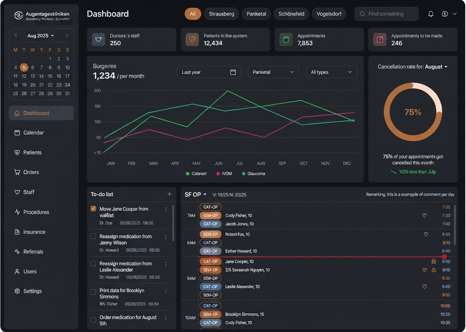Open notifications bell icon

tap(431, 14)
